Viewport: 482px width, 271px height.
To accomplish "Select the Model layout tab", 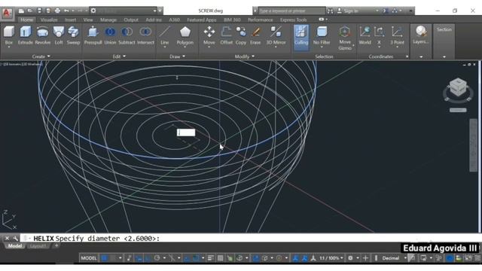I will (15, 246).
